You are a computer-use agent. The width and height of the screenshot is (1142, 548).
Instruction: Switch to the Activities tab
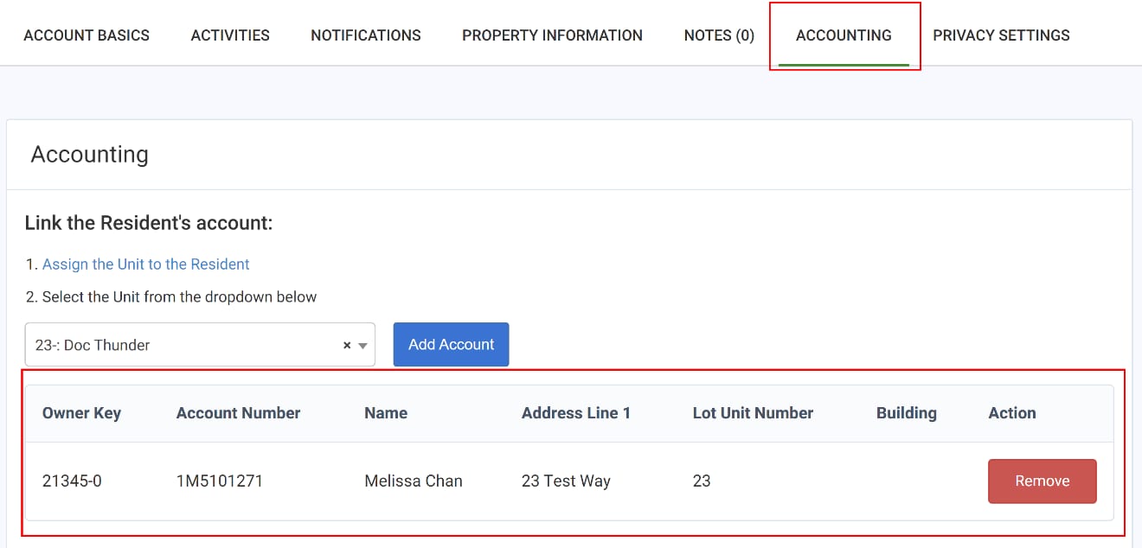click(x=230, y=35)
